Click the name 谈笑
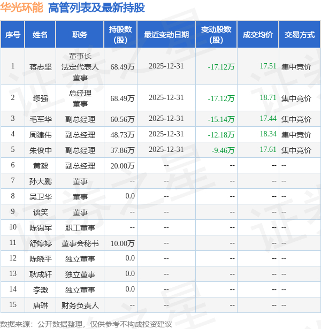 click(41, 212)
